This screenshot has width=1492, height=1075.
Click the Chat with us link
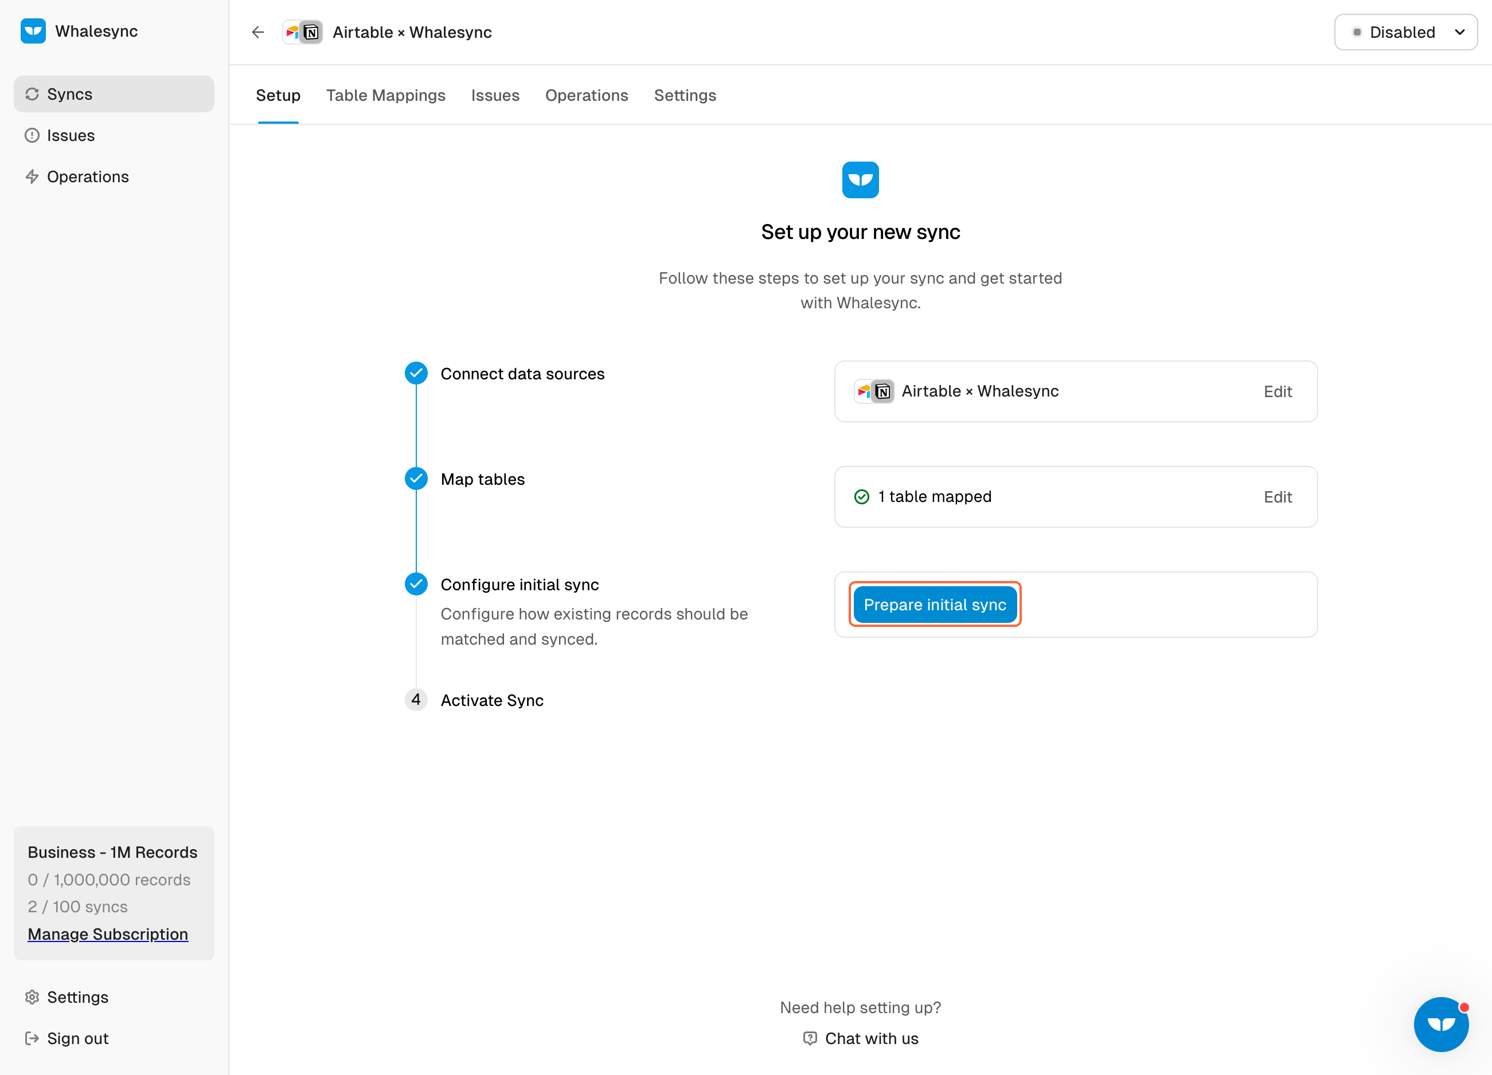pyautogui.click(x=872, y=1038)
